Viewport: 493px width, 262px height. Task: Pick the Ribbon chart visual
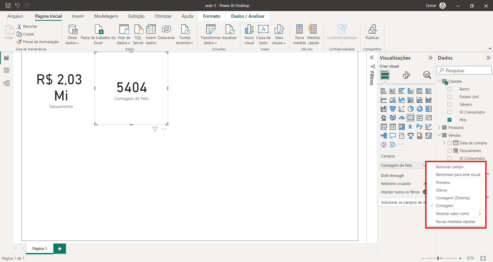pyautogui.click(x=429, y=100)
